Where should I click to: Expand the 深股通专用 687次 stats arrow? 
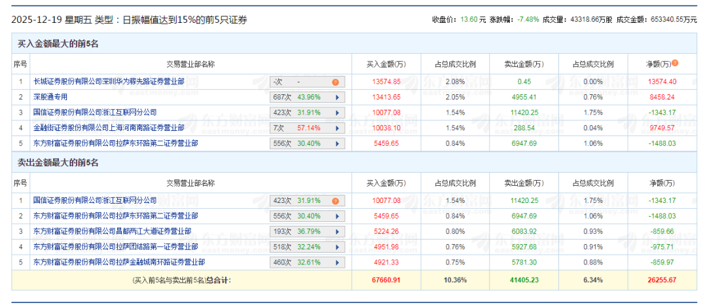[338, 98]
